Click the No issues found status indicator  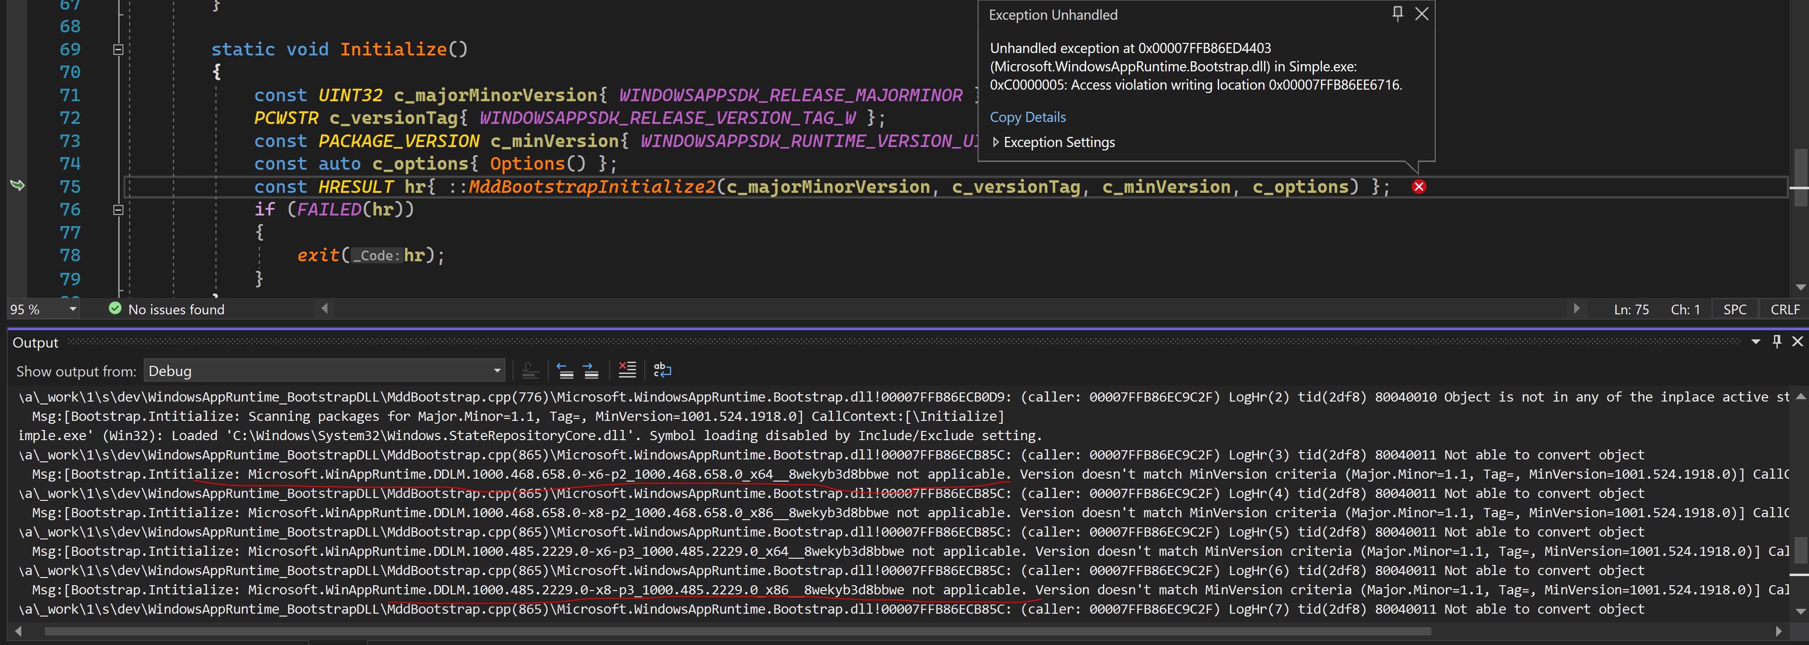167,309
